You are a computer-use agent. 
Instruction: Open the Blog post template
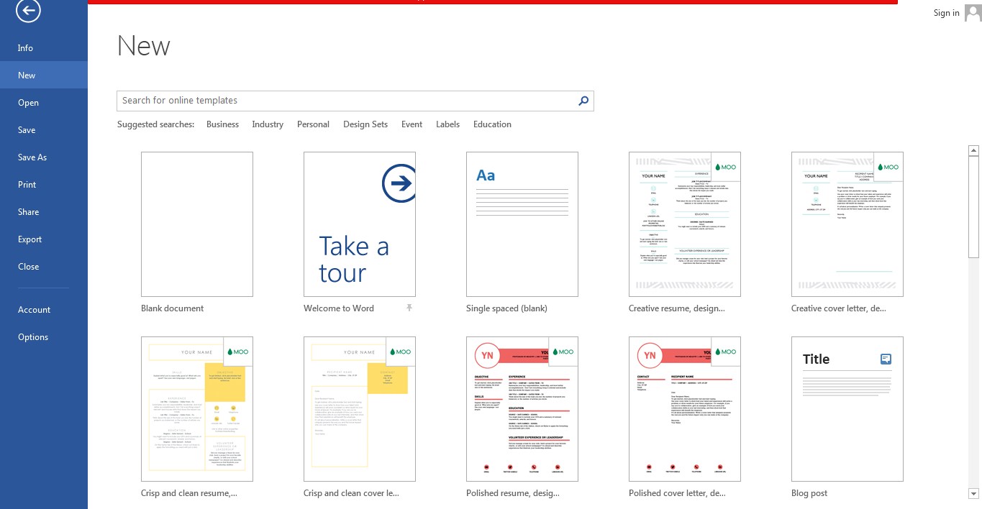pos(847,408)
